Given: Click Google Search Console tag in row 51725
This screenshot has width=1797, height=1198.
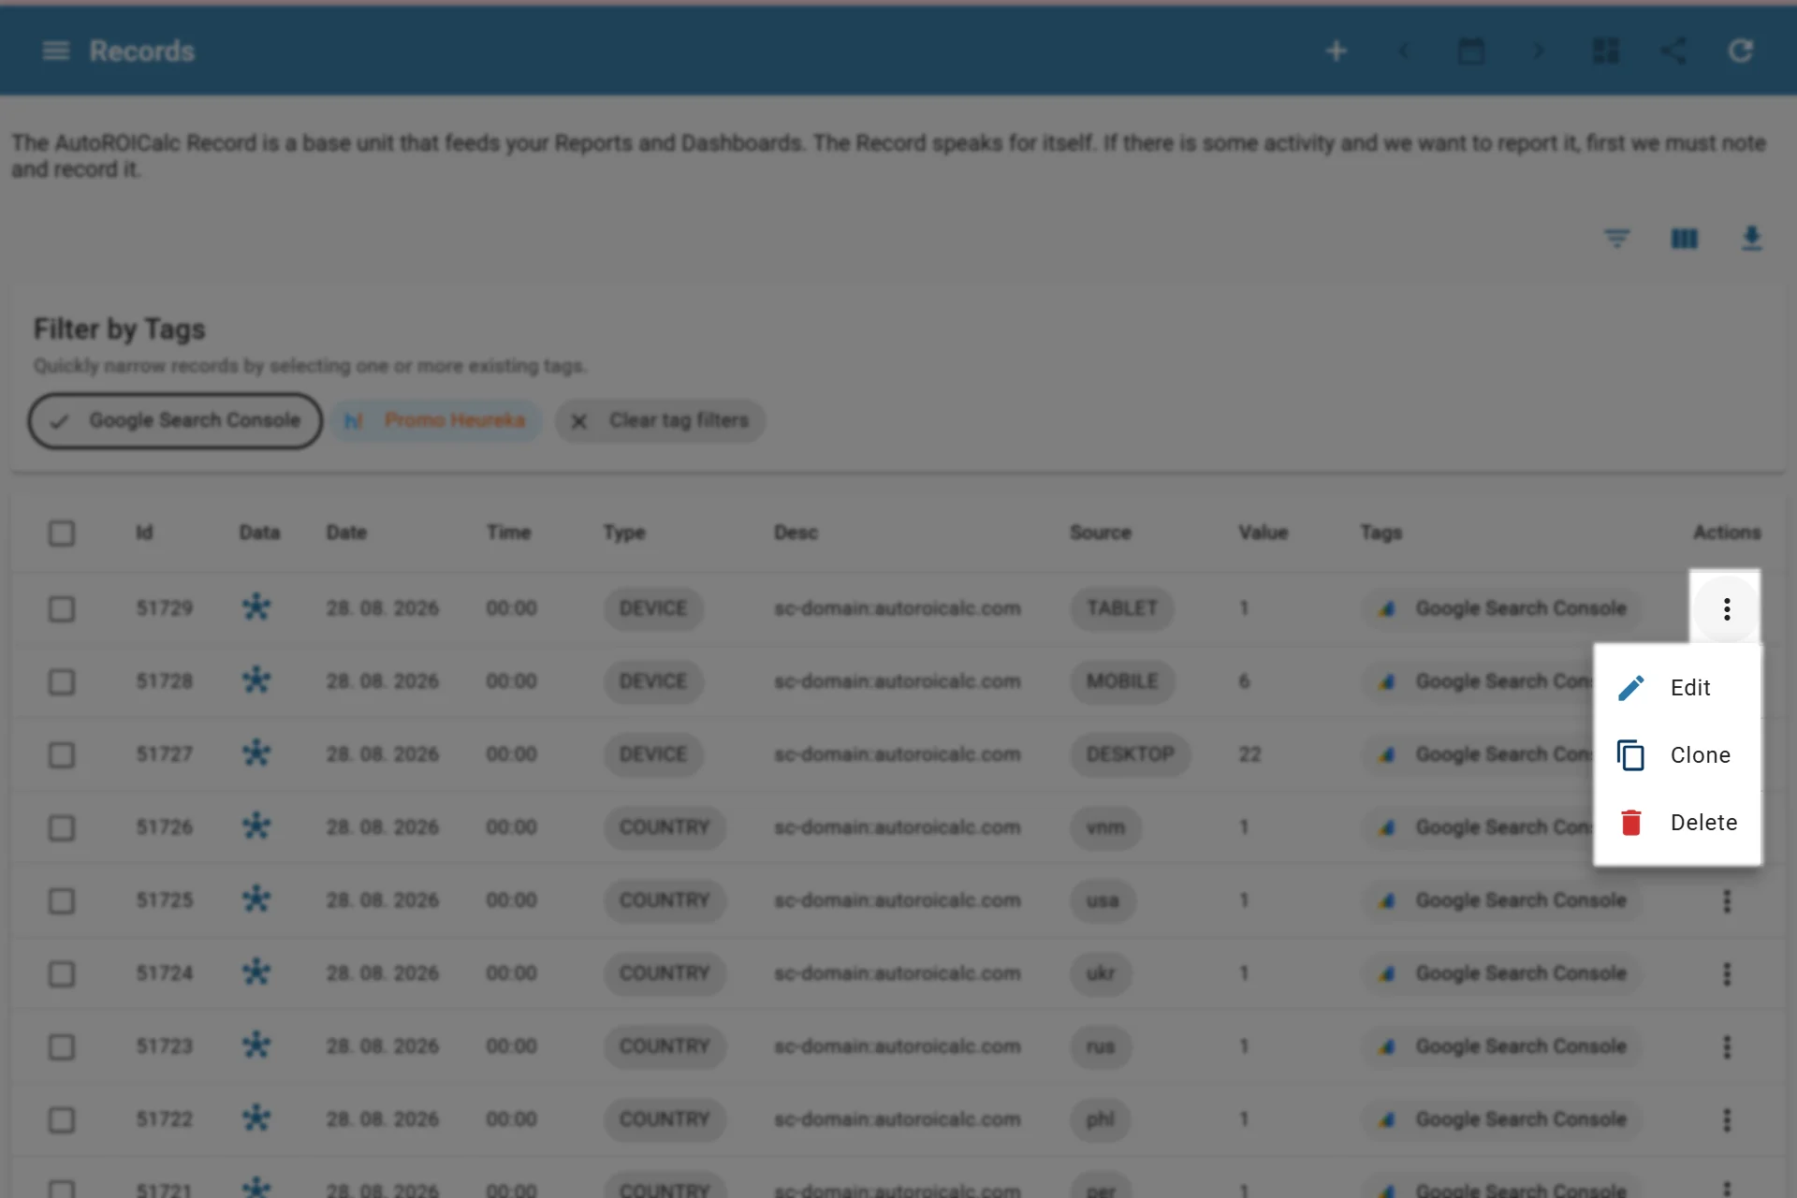Looking at the screenshot, I should pos(1502,900).
